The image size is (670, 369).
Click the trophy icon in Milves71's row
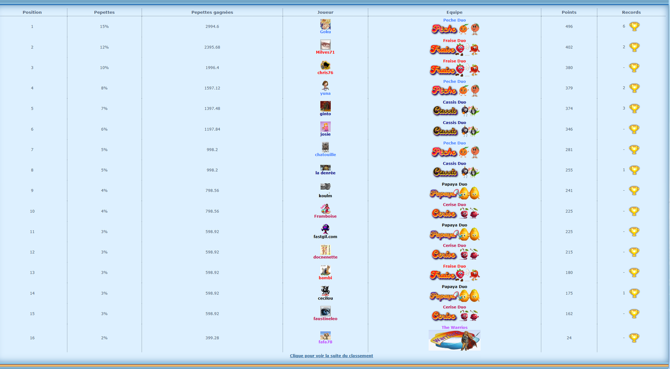click(x=634, y=47)
